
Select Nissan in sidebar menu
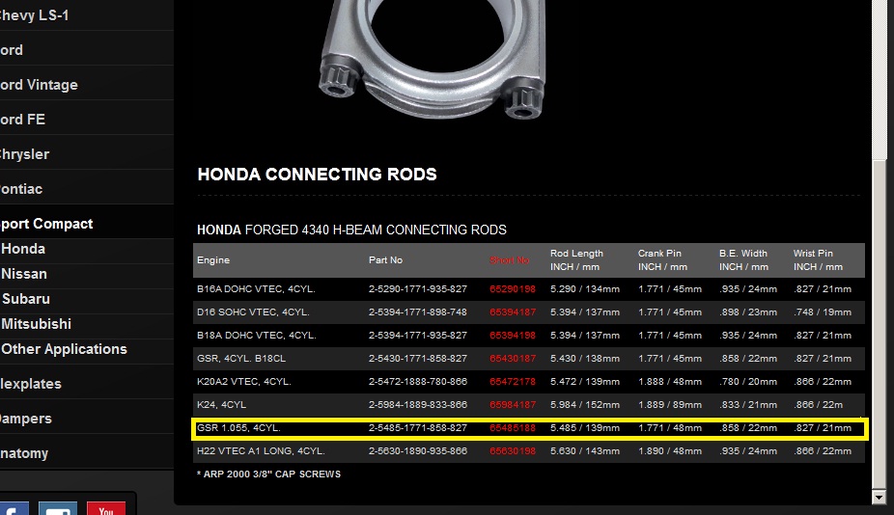(24, 274)
